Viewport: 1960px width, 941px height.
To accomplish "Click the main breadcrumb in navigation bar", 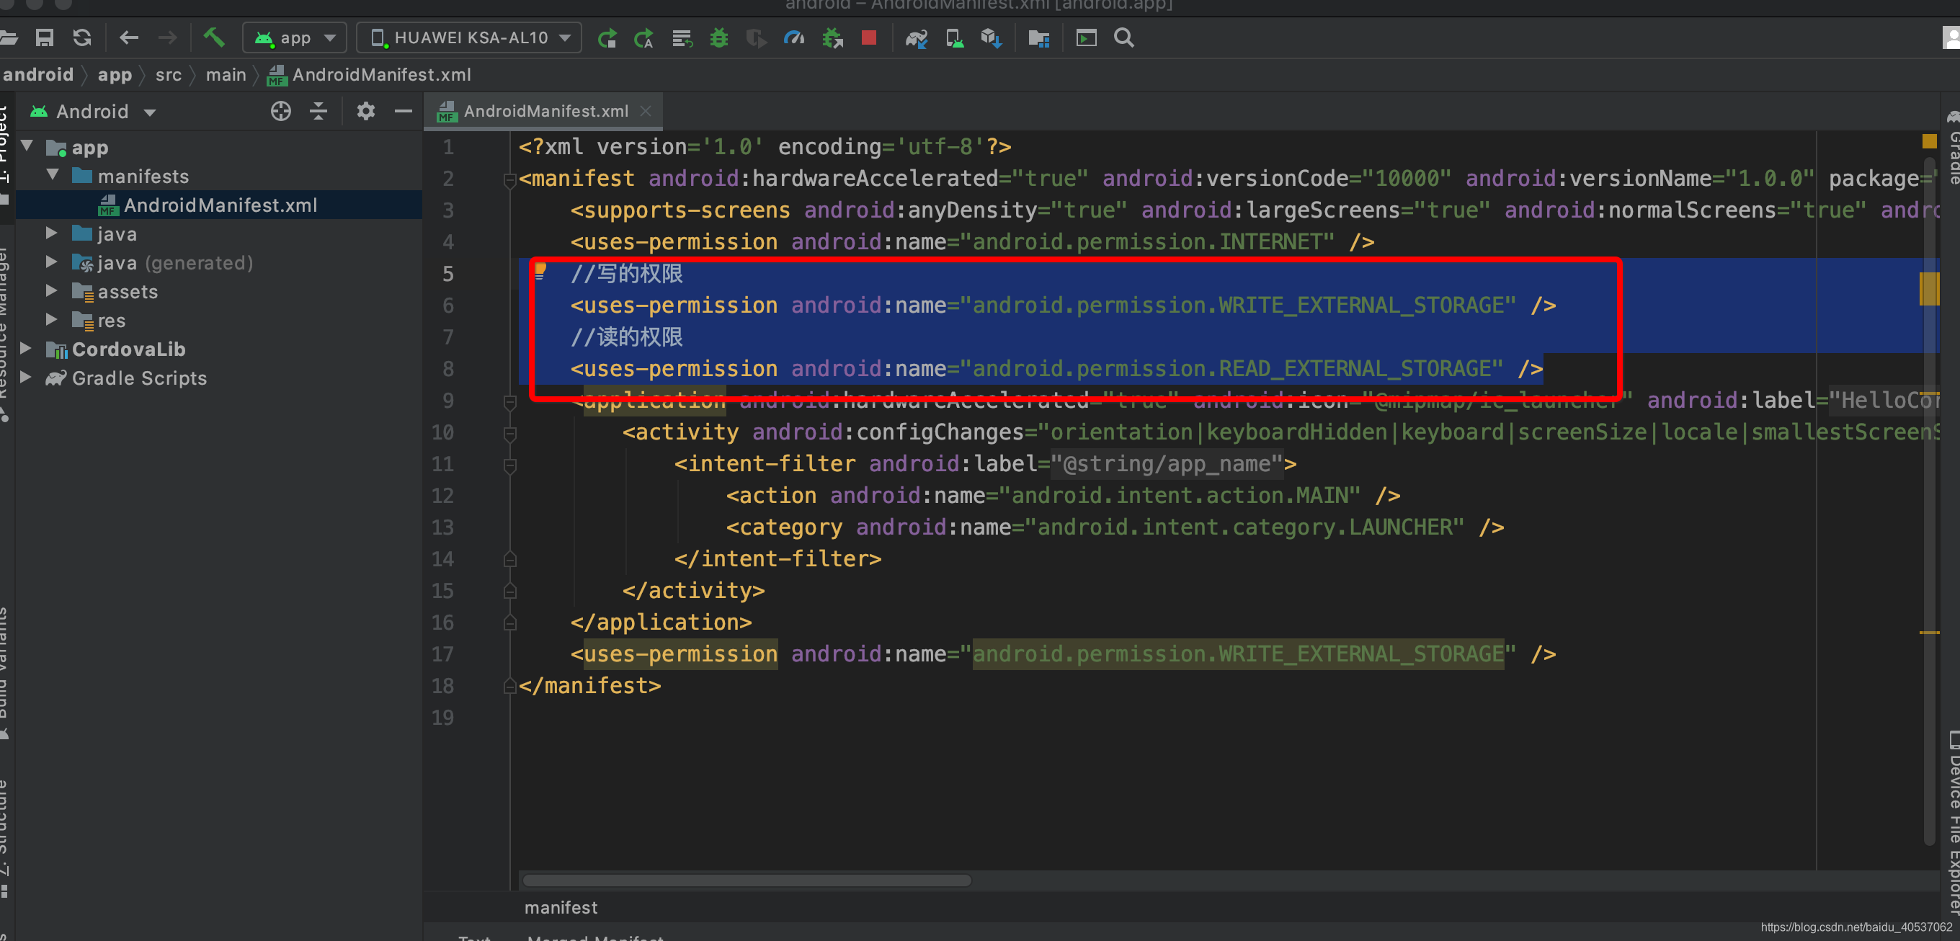I will 226,74.
